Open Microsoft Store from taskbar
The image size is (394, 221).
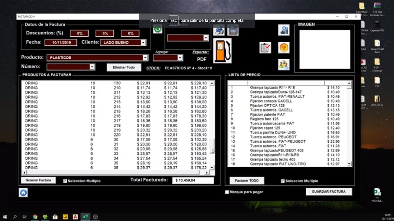(x=55, y=217)
